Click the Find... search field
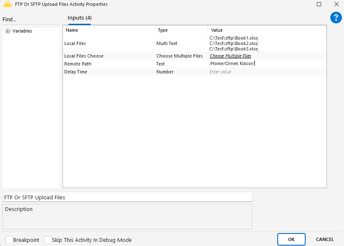 pyautogui.click(x=29, y=20)
